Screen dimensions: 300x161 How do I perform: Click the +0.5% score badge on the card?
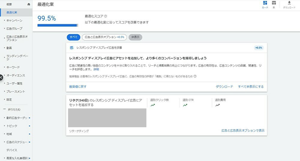[259, 47]
